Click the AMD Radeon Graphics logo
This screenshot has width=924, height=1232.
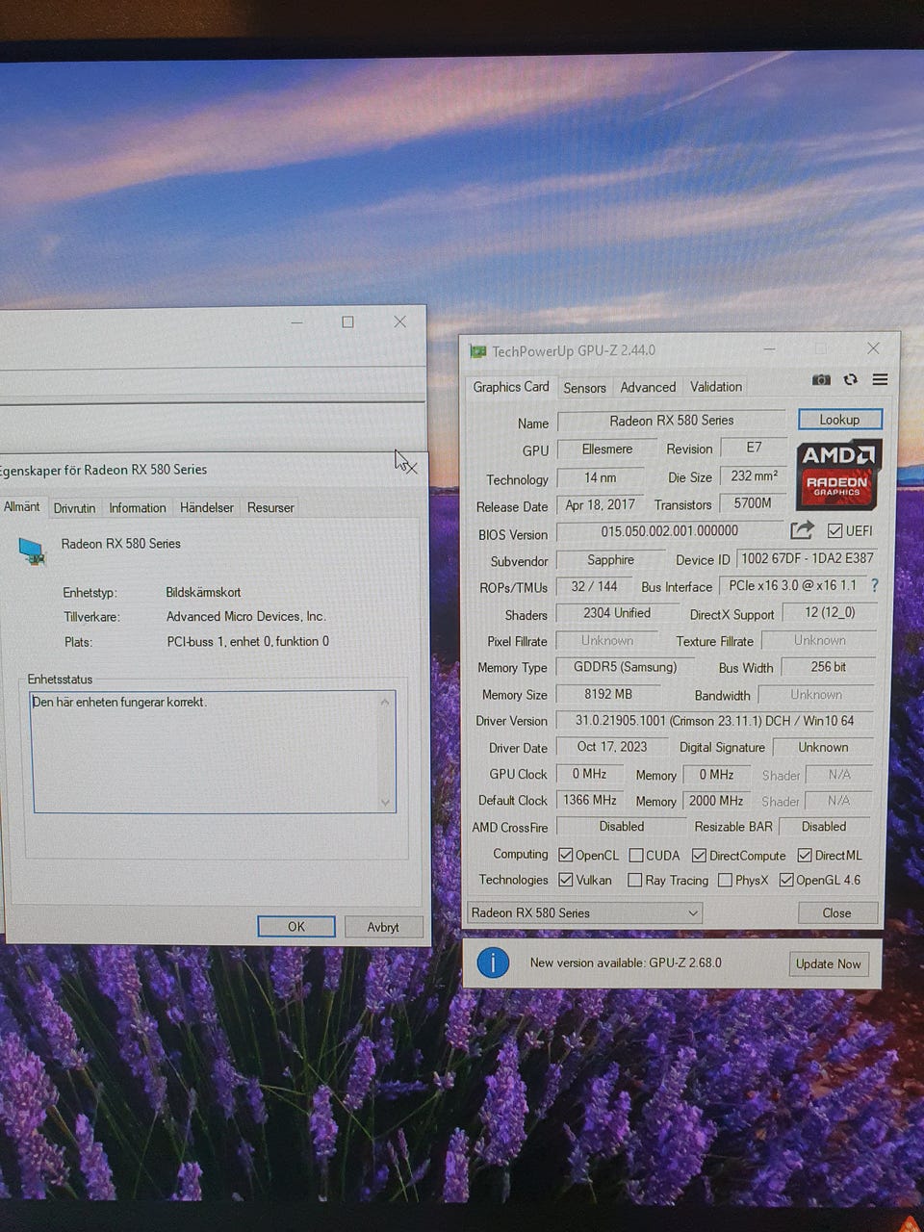pyautogui.click(x=837, y=475)
